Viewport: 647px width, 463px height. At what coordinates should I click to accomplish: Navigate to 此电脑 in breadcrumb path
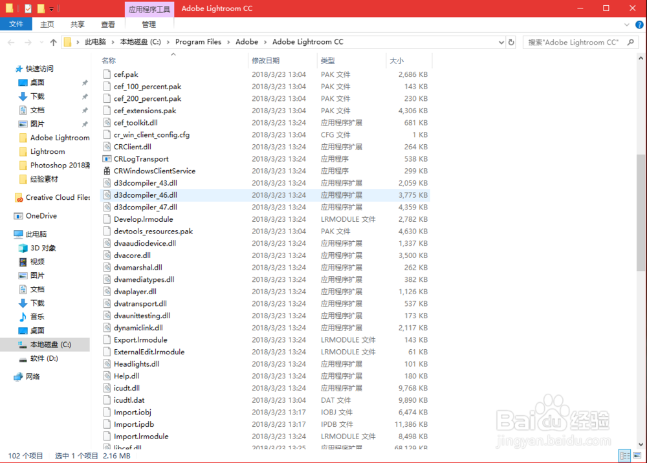[95, 42]
